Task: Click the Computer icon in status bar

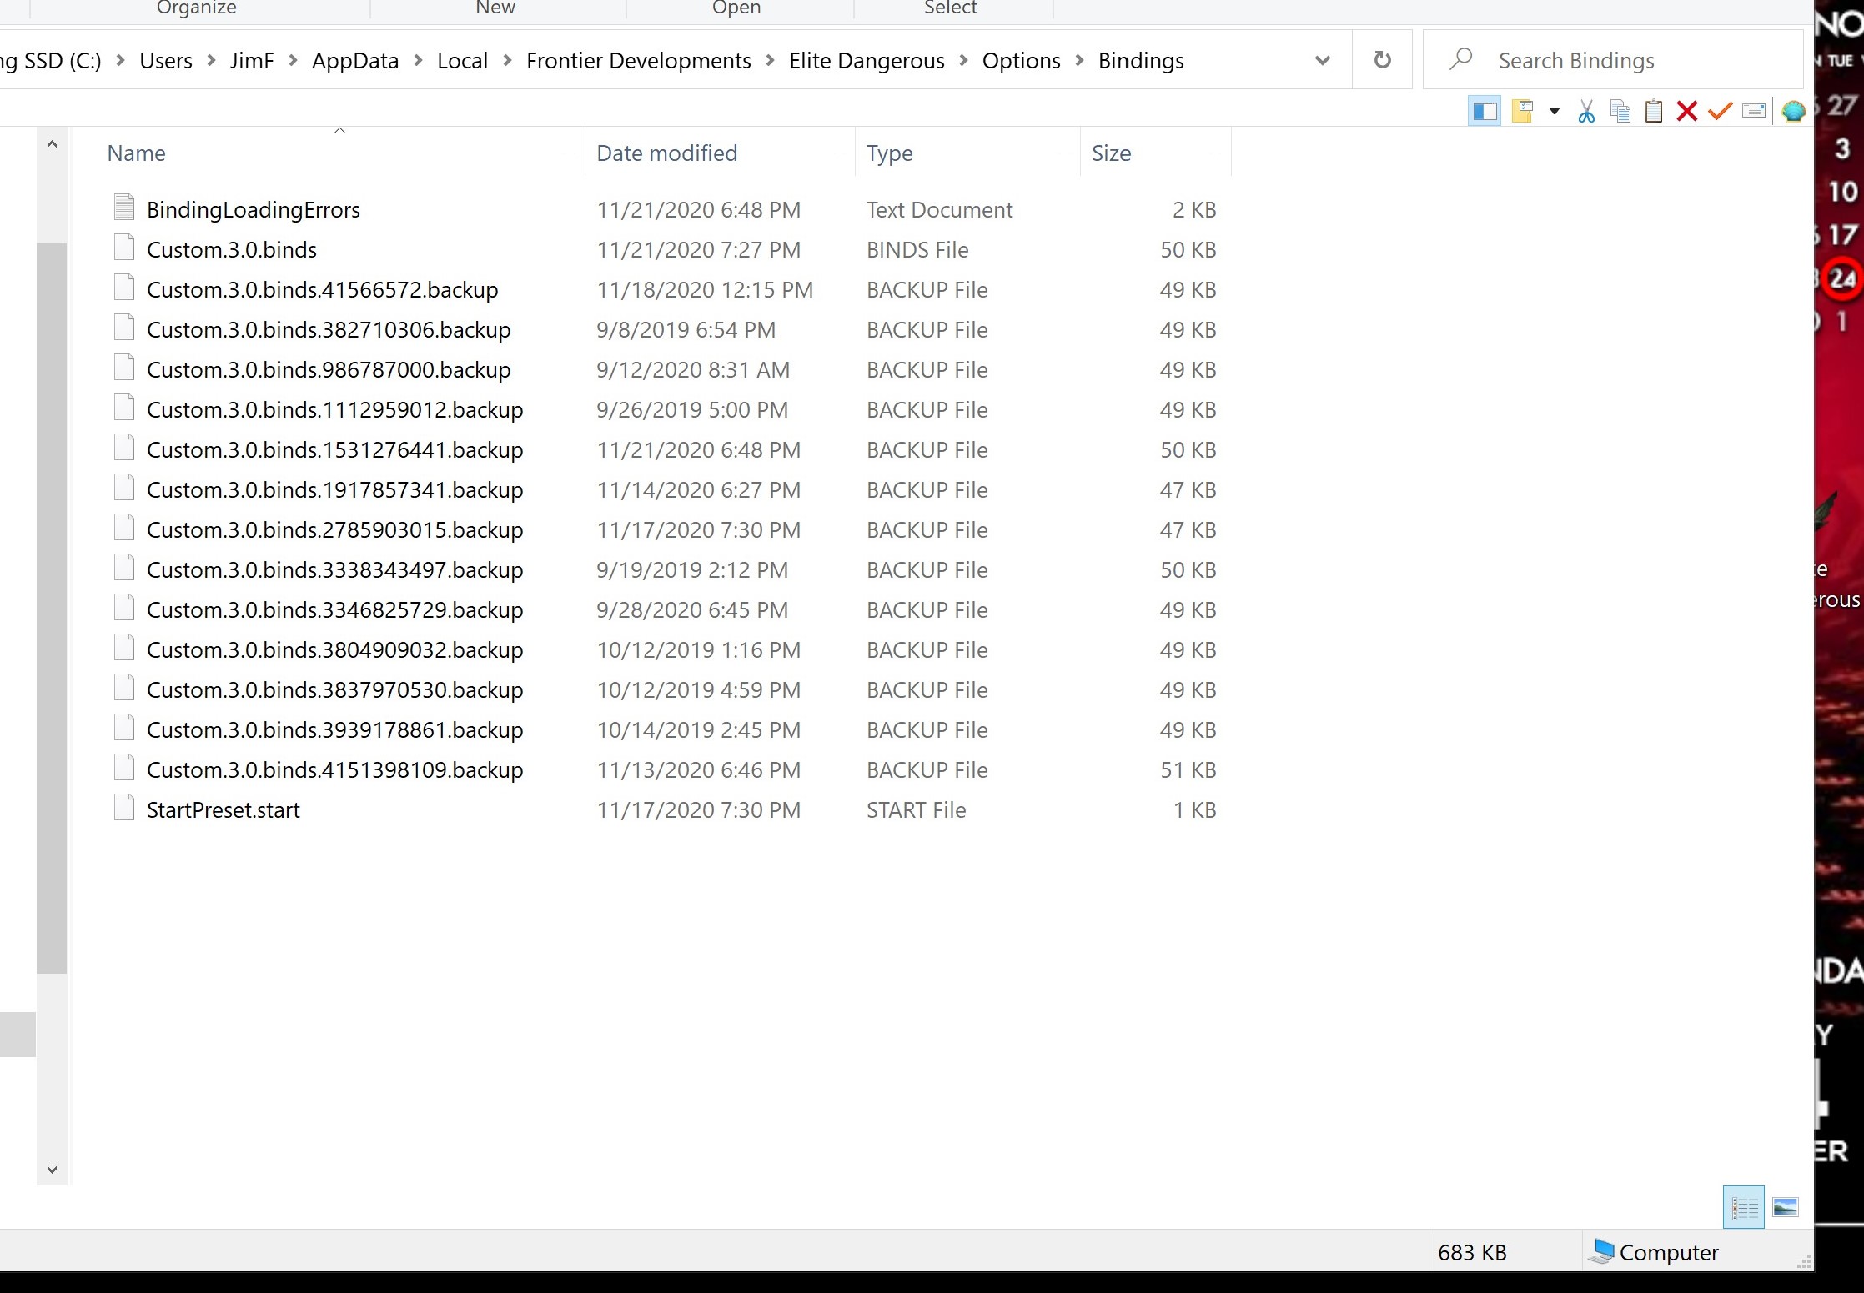Action: click(1600, 1251)
